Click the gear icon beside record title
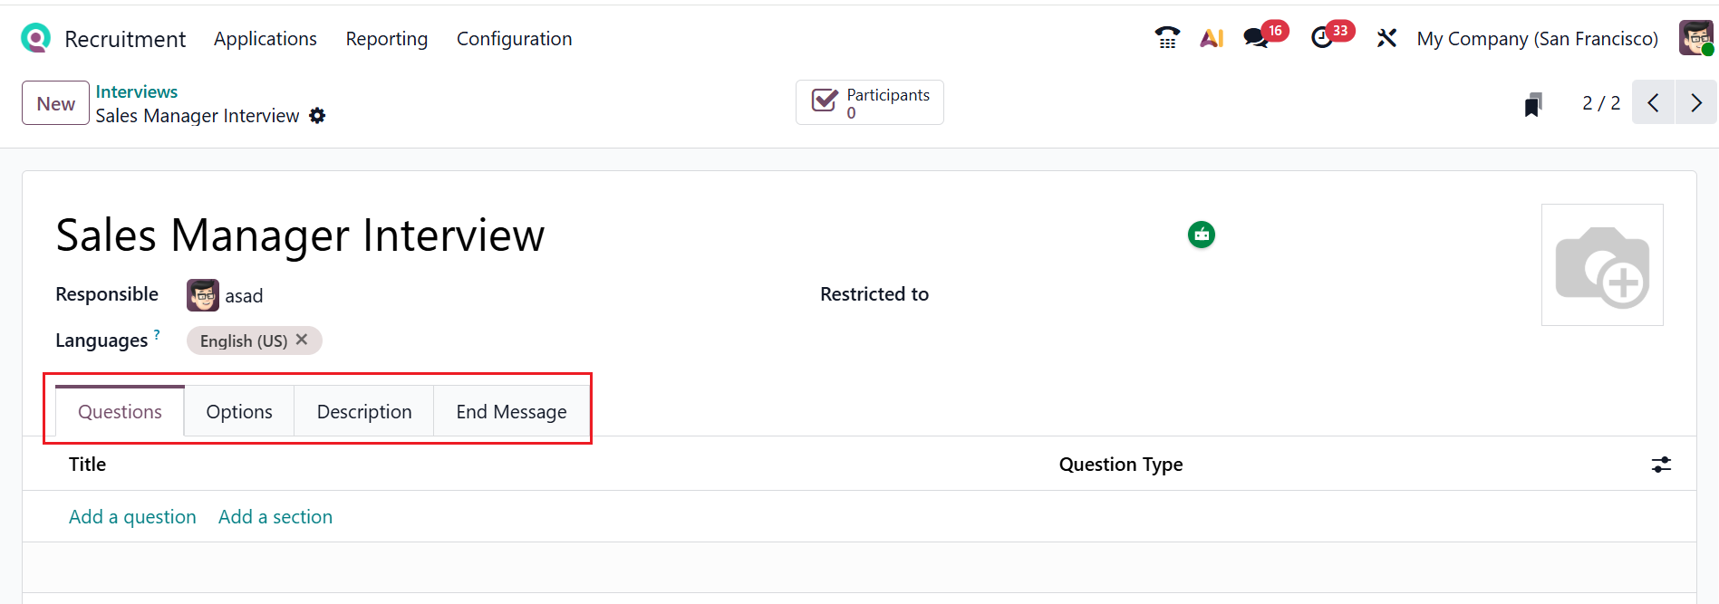The image size is (1719, 604). 317,116
